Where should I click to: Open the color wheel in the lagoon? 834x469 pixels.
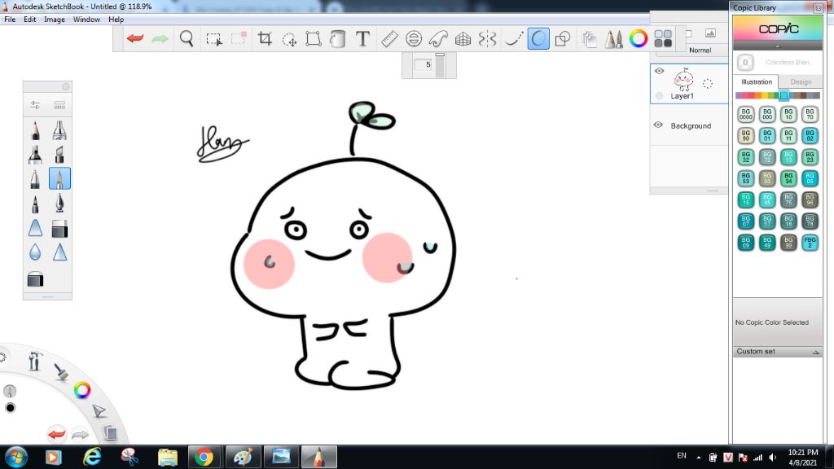point(82,390)
